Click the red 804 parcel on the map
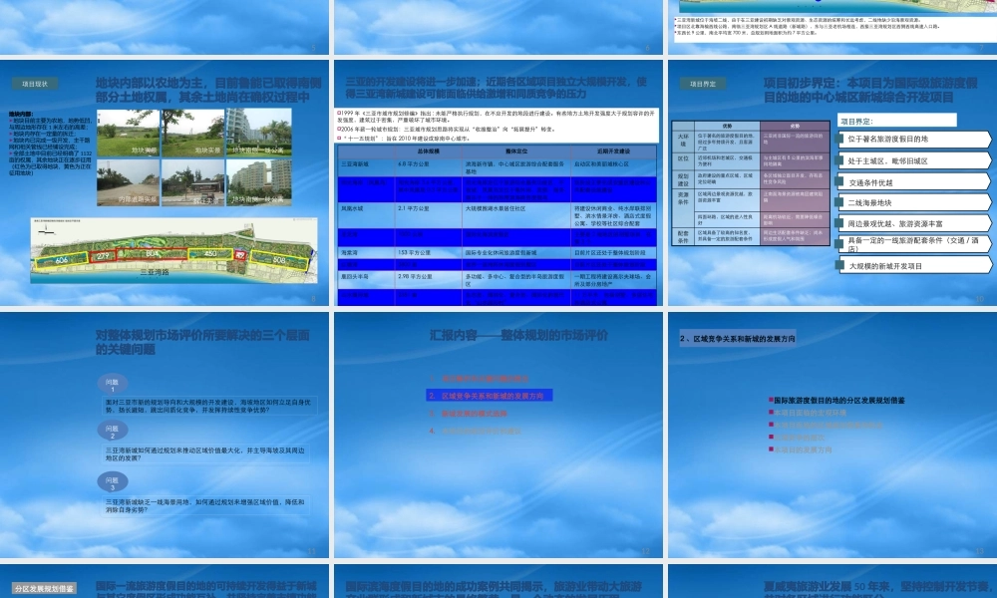Screen dimensions: 997x598 pos(152,253)
